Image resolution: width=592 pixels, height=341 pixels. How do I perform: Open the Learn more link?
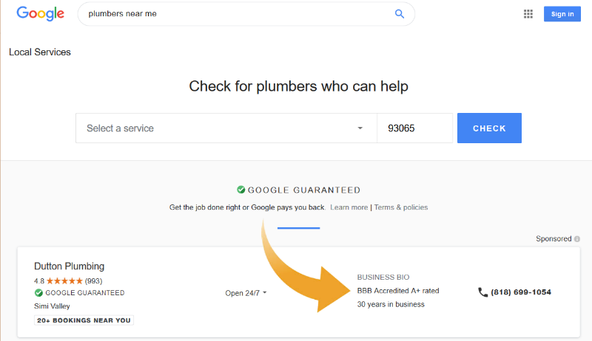click(349, 207)
